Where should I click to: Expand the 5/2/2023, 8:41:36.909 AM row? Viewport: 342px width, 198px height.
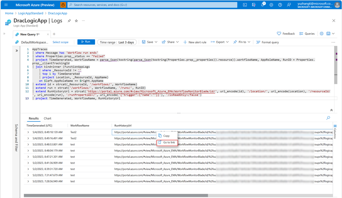(28, 163)
